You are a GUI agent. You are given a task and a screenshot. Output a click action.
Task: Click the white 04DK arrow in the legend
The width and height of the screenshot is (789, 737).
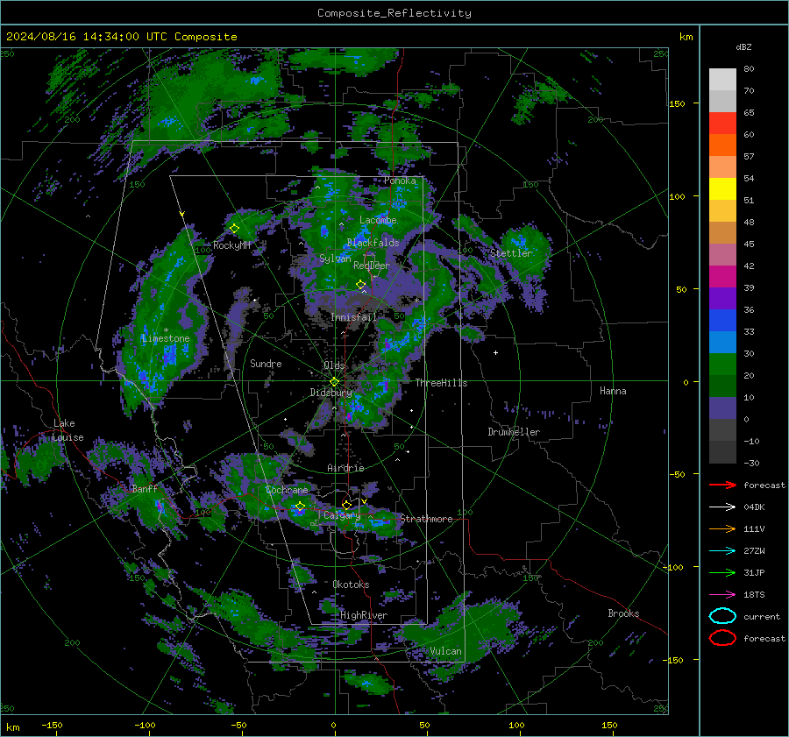722,507
